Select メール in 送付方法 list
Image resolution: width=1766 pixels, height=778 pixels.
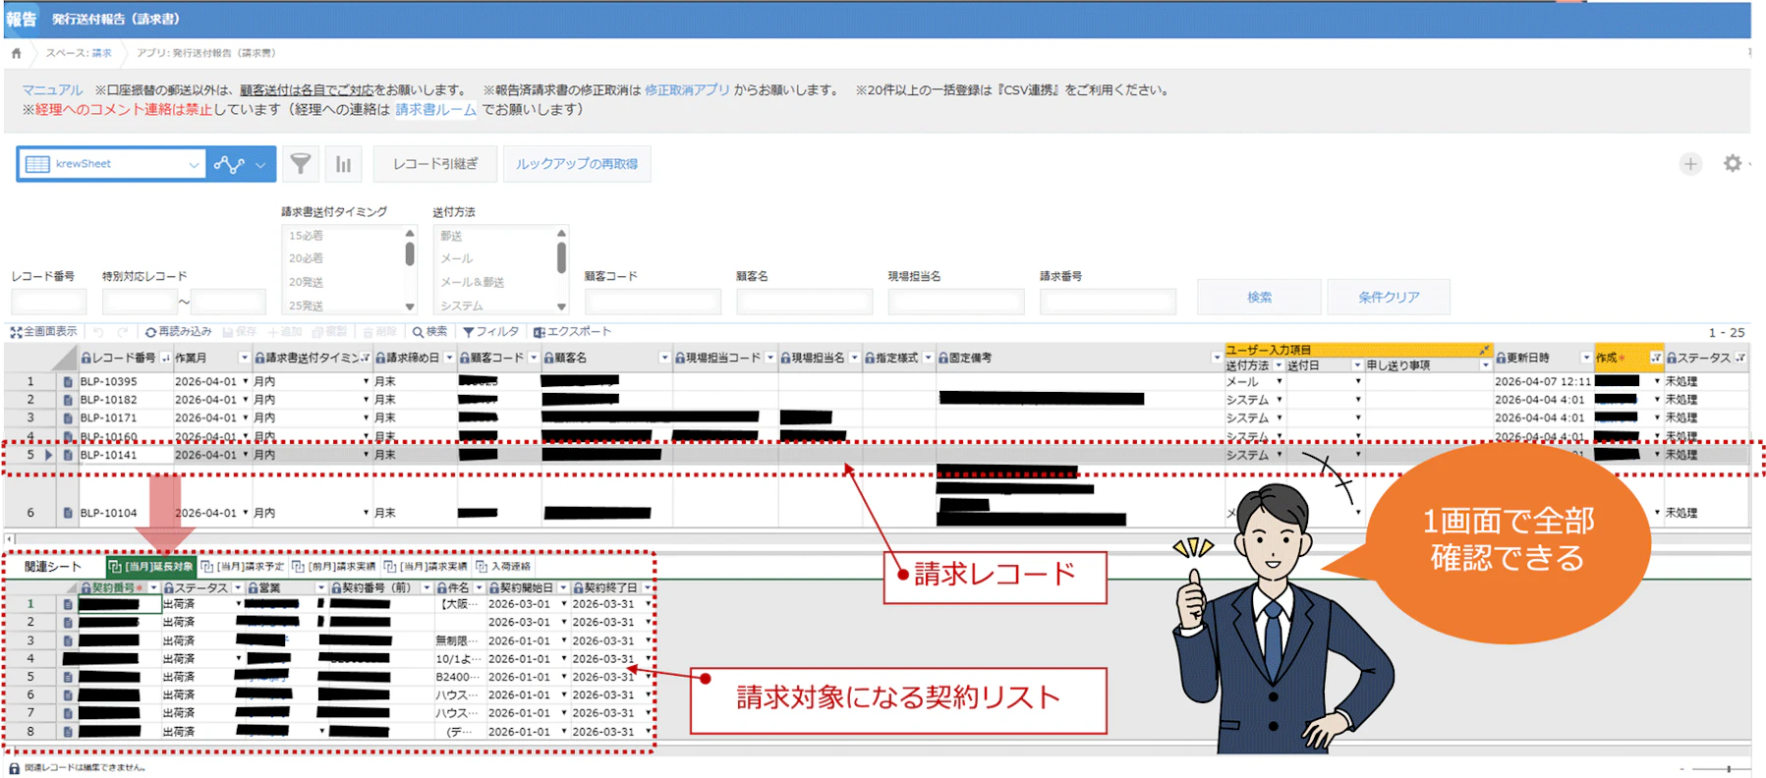click(456, 258)
